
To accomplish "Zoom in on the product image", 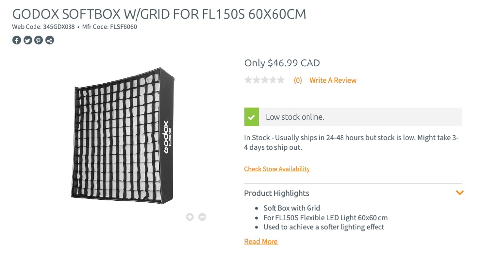I will [190, 217].
